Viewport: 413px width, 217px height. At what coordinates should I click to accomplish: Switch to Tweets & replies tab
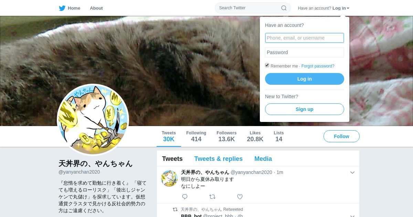tap(219, 159)
